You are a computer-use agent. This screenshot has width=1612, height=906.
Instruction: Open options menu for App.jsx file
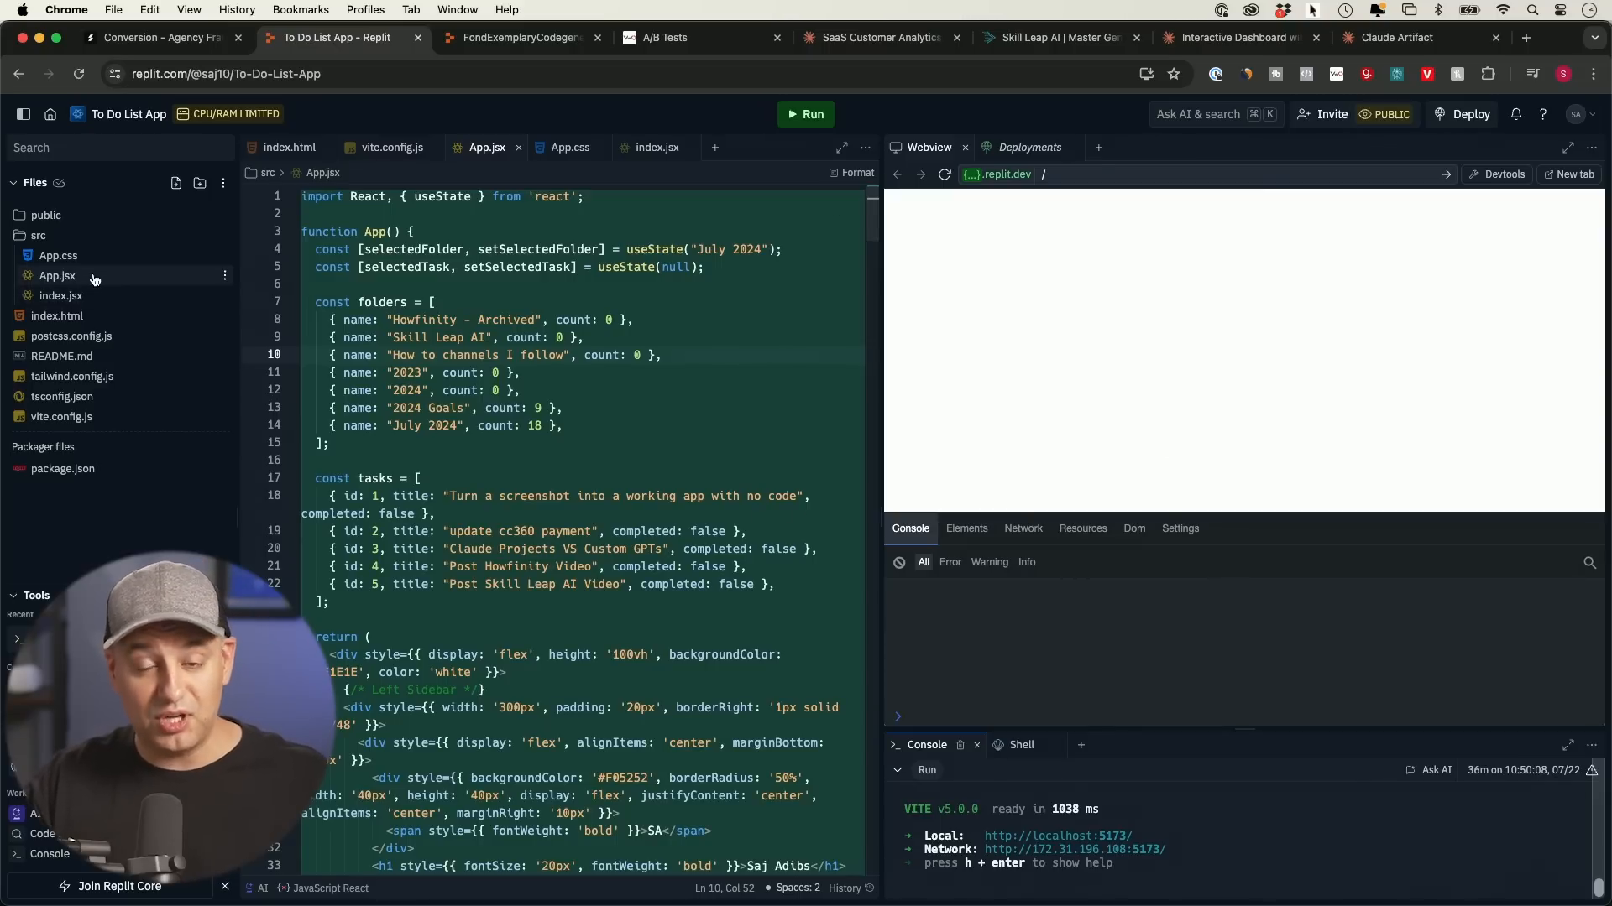pos(224,276)
